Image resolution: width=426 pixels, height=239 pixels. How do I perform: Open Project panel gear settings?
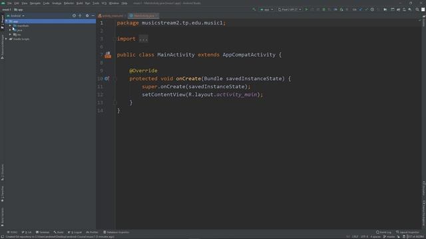click(87, 16)
